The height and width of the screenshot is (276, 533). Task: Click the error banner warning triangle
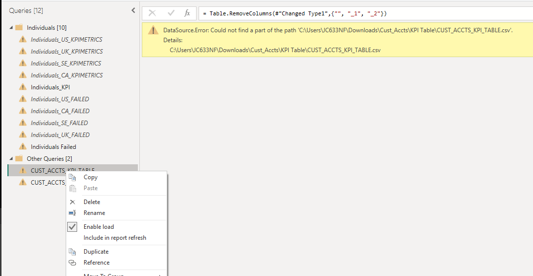click(153, 30)
